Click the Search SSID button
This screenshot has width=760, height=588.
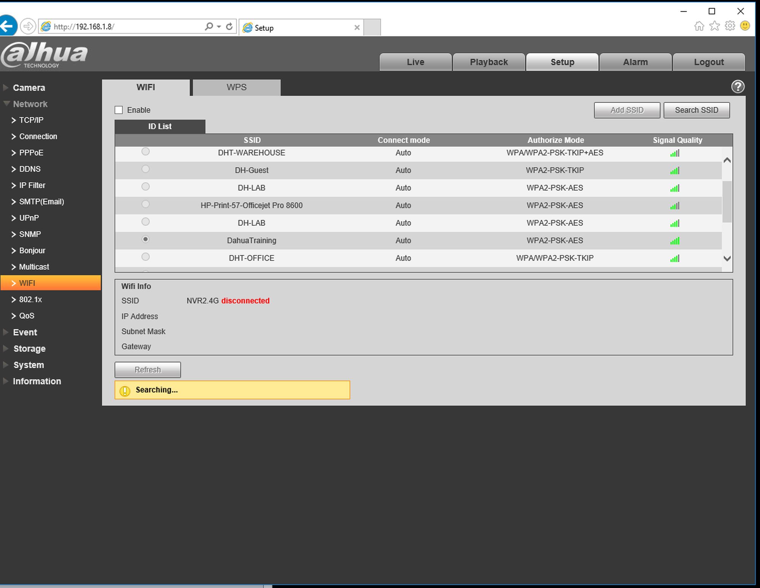(696, 110)
